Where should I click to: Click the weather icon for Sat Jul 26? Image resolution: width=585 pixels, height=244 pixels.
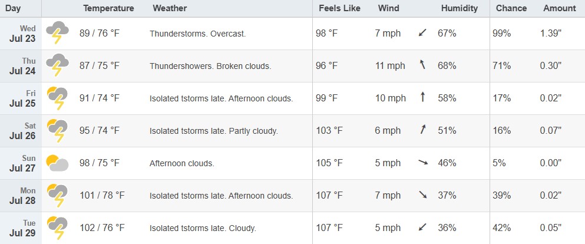tap(58, 131)
